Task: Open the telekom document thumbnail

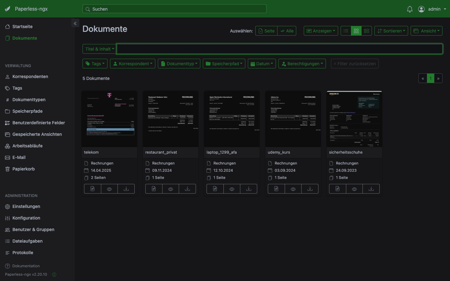Action: 109,119
